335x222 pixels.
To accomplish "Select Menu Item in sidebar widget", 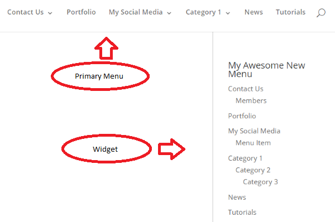I will pos(253,143).
